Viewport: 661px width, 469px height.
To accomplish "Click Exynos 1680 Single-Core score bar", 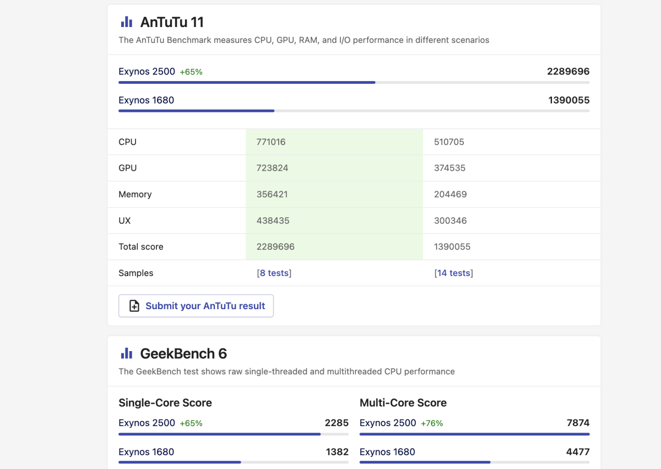I will point(234,462).
